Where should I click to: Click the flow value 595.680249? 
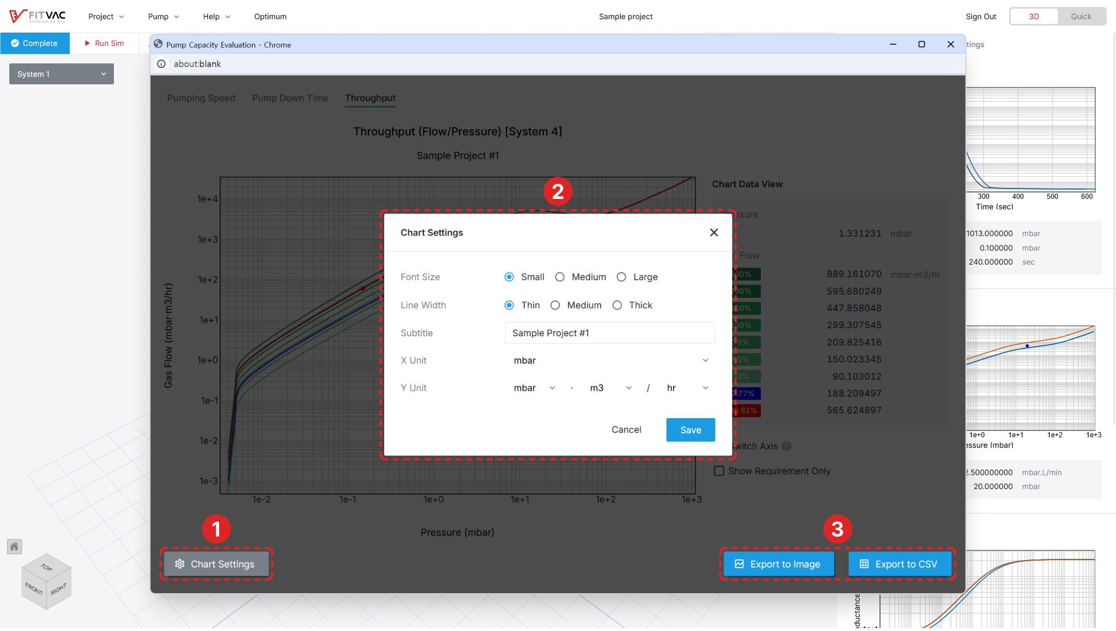[854, 291]
